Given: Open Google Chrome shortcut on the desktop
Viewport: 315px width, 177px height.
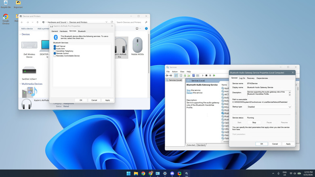Looking at the screenshot, I should [6, 19].
